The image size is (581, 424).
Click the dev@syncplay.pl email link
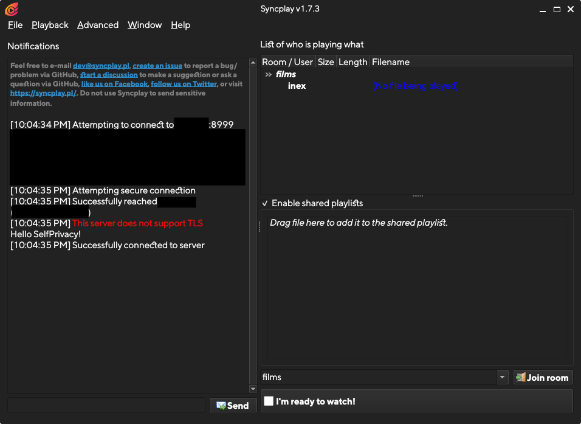pyautogui.click(x=101, y=66)
